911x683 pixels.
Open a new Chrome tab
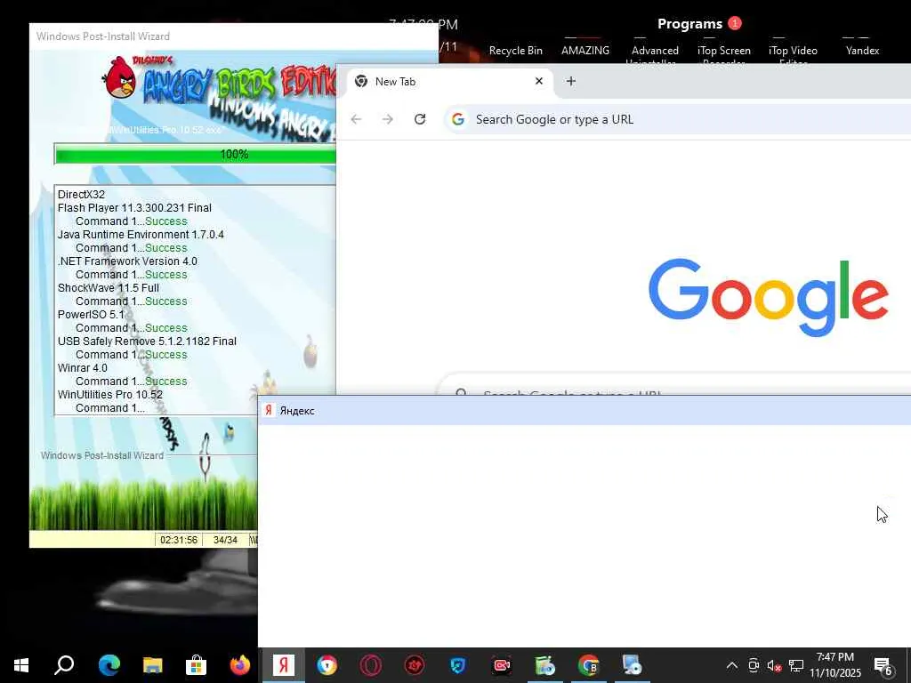570,81
